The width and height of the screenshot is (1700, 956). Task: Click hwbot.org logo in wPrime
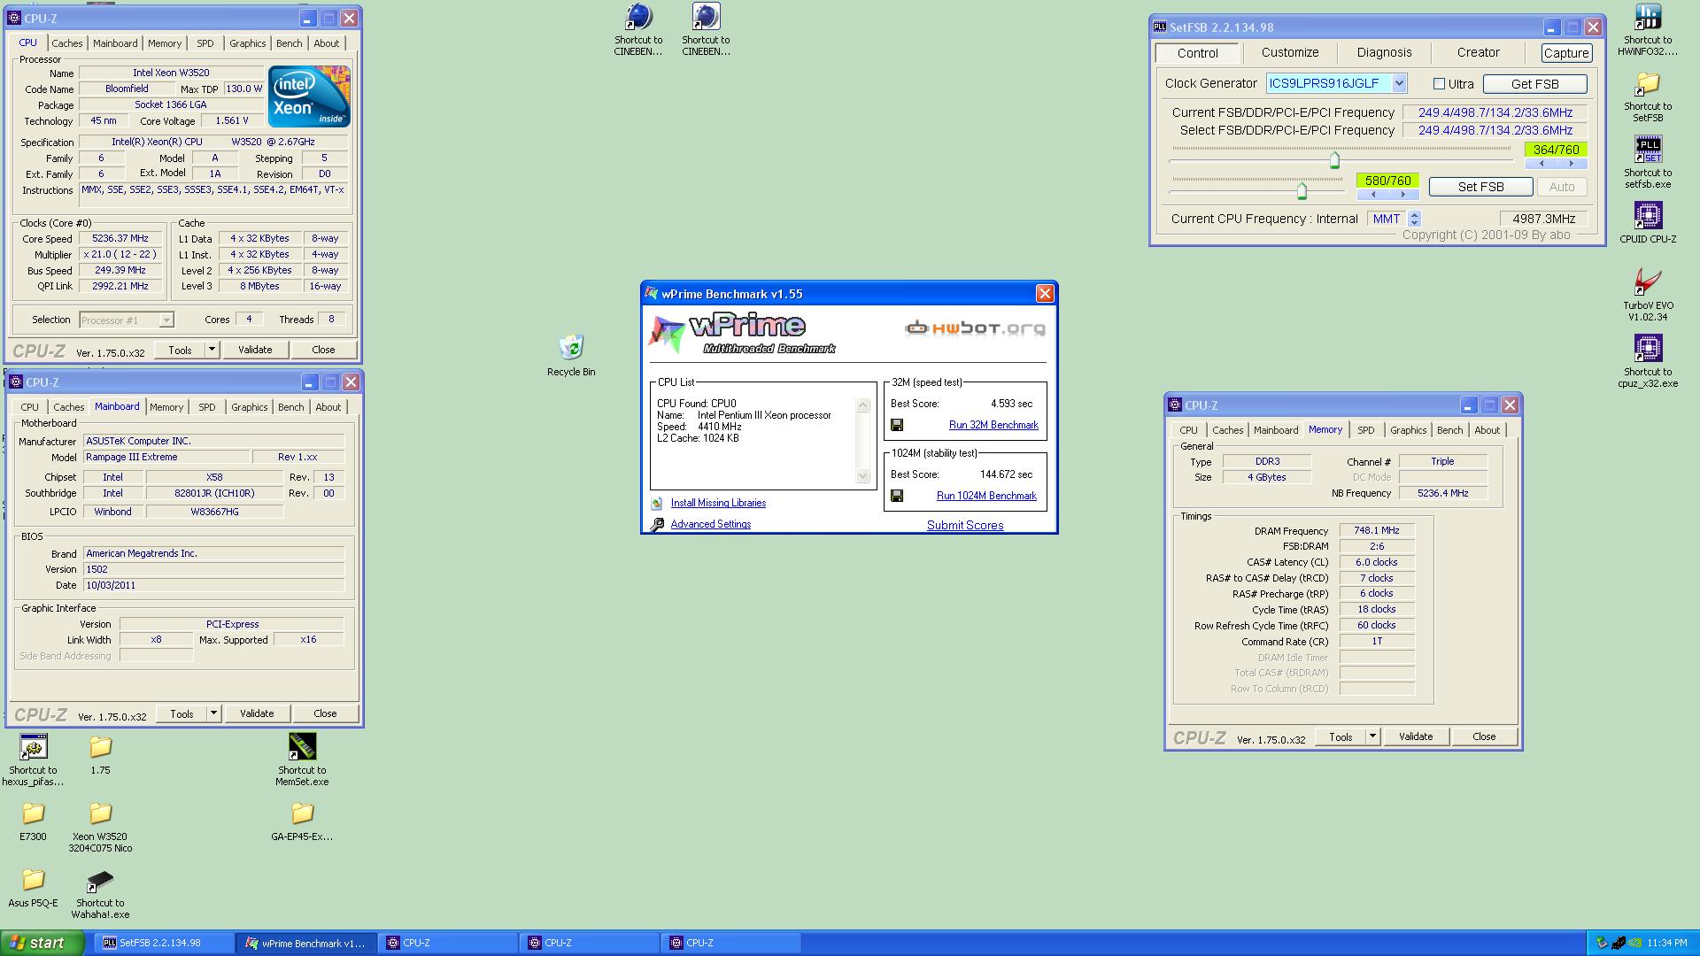point(975,328)
